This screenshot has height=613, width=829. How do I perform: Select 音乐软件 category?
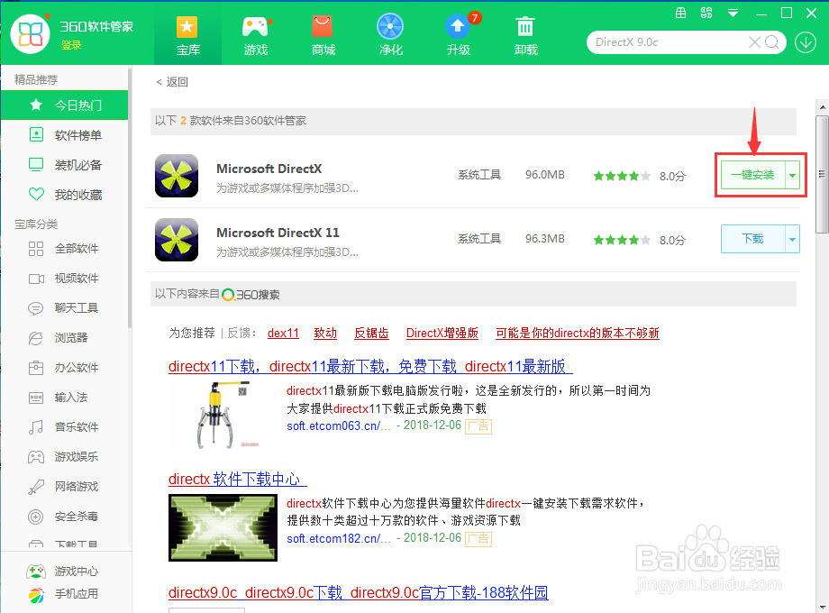click(65, 426)
